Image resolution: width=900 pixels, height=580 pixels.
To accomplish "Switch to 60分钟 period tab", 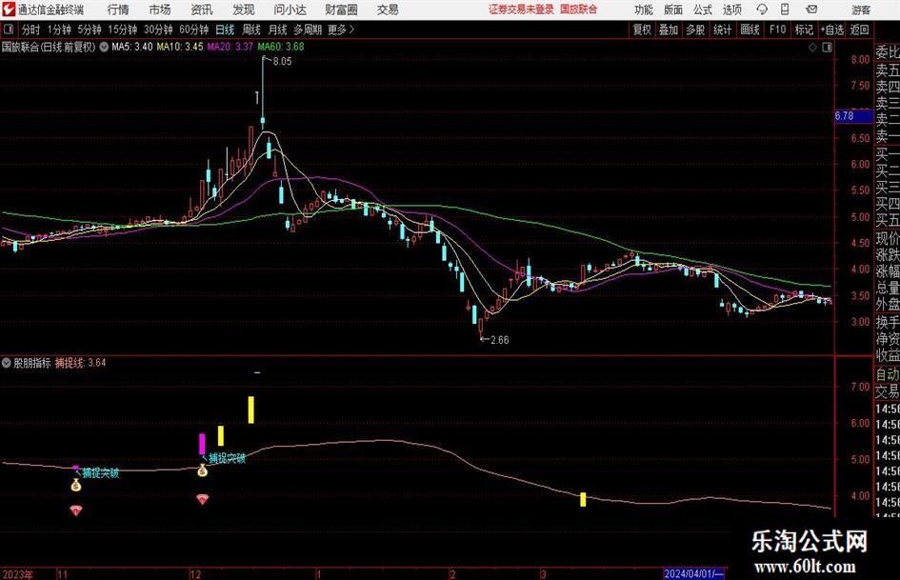I will 194,30.
